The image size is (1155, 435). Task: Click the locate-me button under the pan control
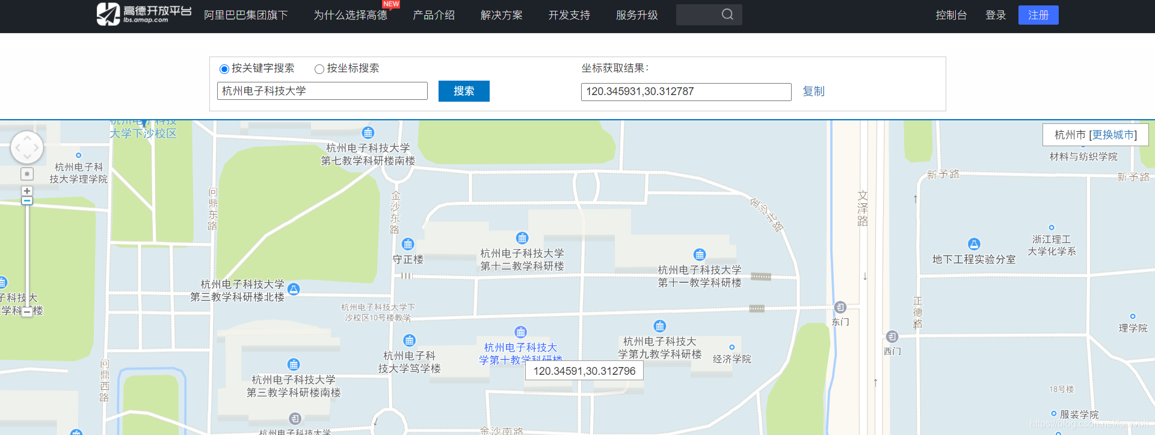[27, 174]
